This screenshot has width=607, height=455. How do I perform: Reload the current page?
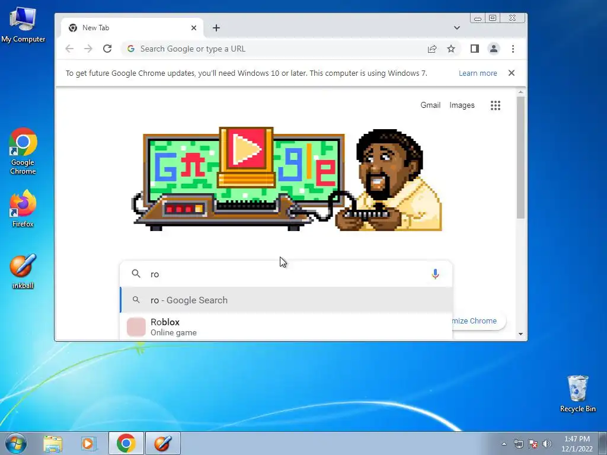pyautogui.click(x=107, y=49)
